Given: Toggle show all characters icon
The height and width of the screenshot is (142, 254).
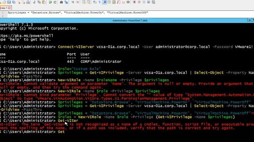Looking at the screenshot, I should click(x=100, y=2).
